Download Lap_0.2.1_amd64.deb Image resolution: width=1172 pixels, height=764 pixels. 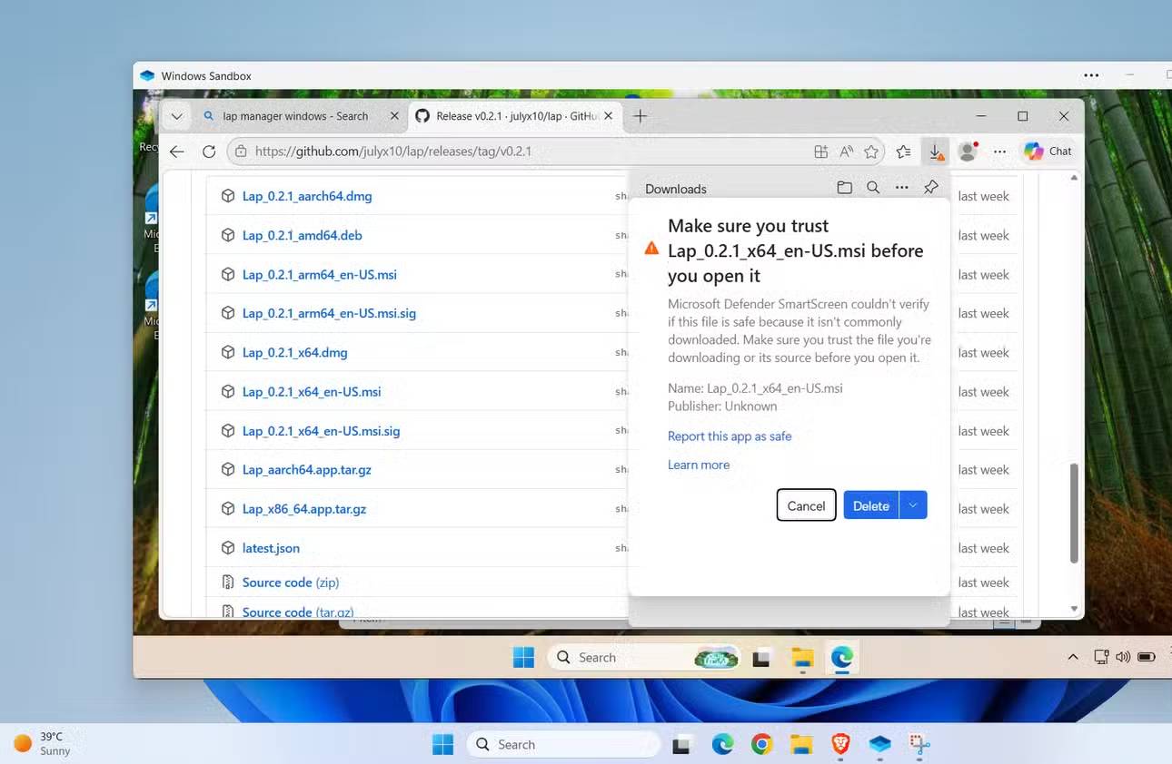303,235
